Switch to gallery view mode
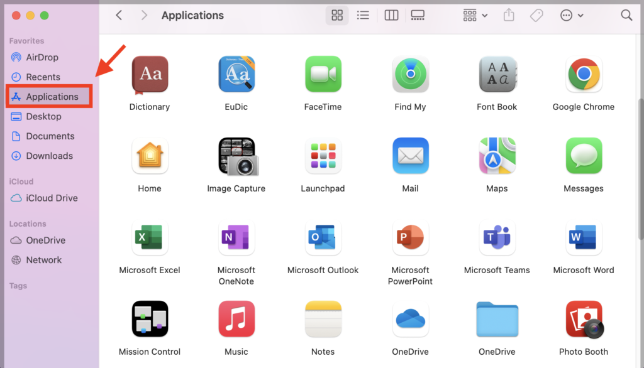 417,15
